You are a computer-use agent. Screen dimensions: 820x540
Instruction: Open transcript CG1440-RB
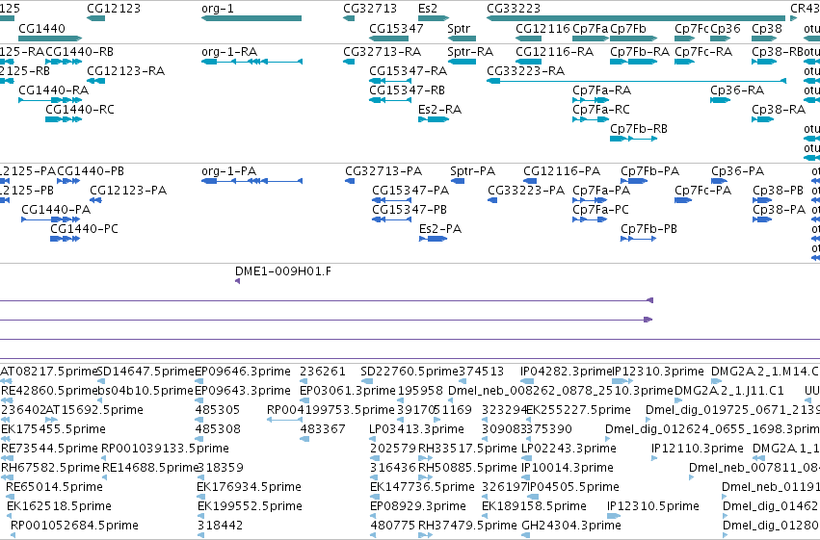coord(64,62)
